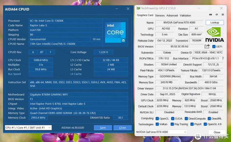Toggle the CUDA checkbox
The width and height of the screenshot is (231, 142).
click(x=173, y=118)
